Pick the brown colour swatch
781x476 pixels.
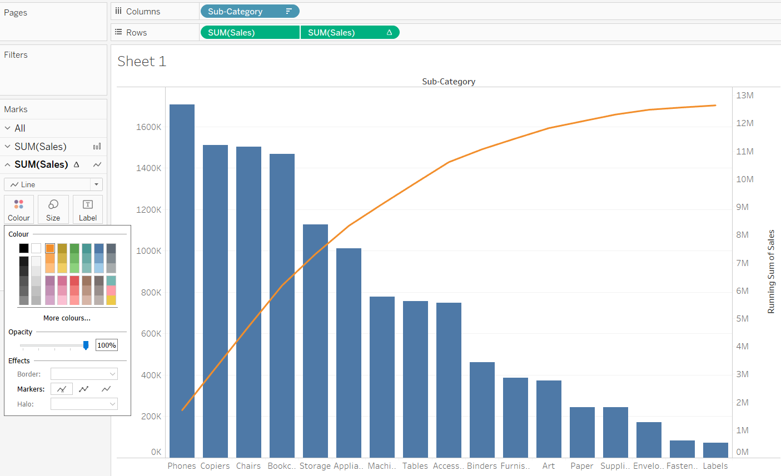click(87, 280)
